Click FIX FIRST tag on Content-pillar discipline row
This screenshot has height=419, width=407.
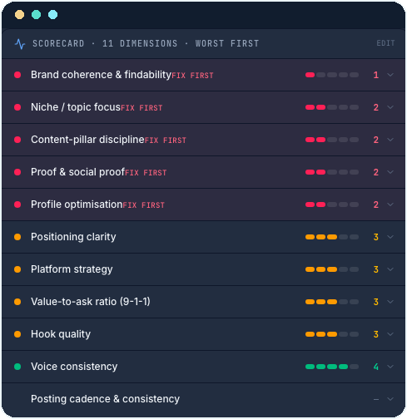[166, 140]
